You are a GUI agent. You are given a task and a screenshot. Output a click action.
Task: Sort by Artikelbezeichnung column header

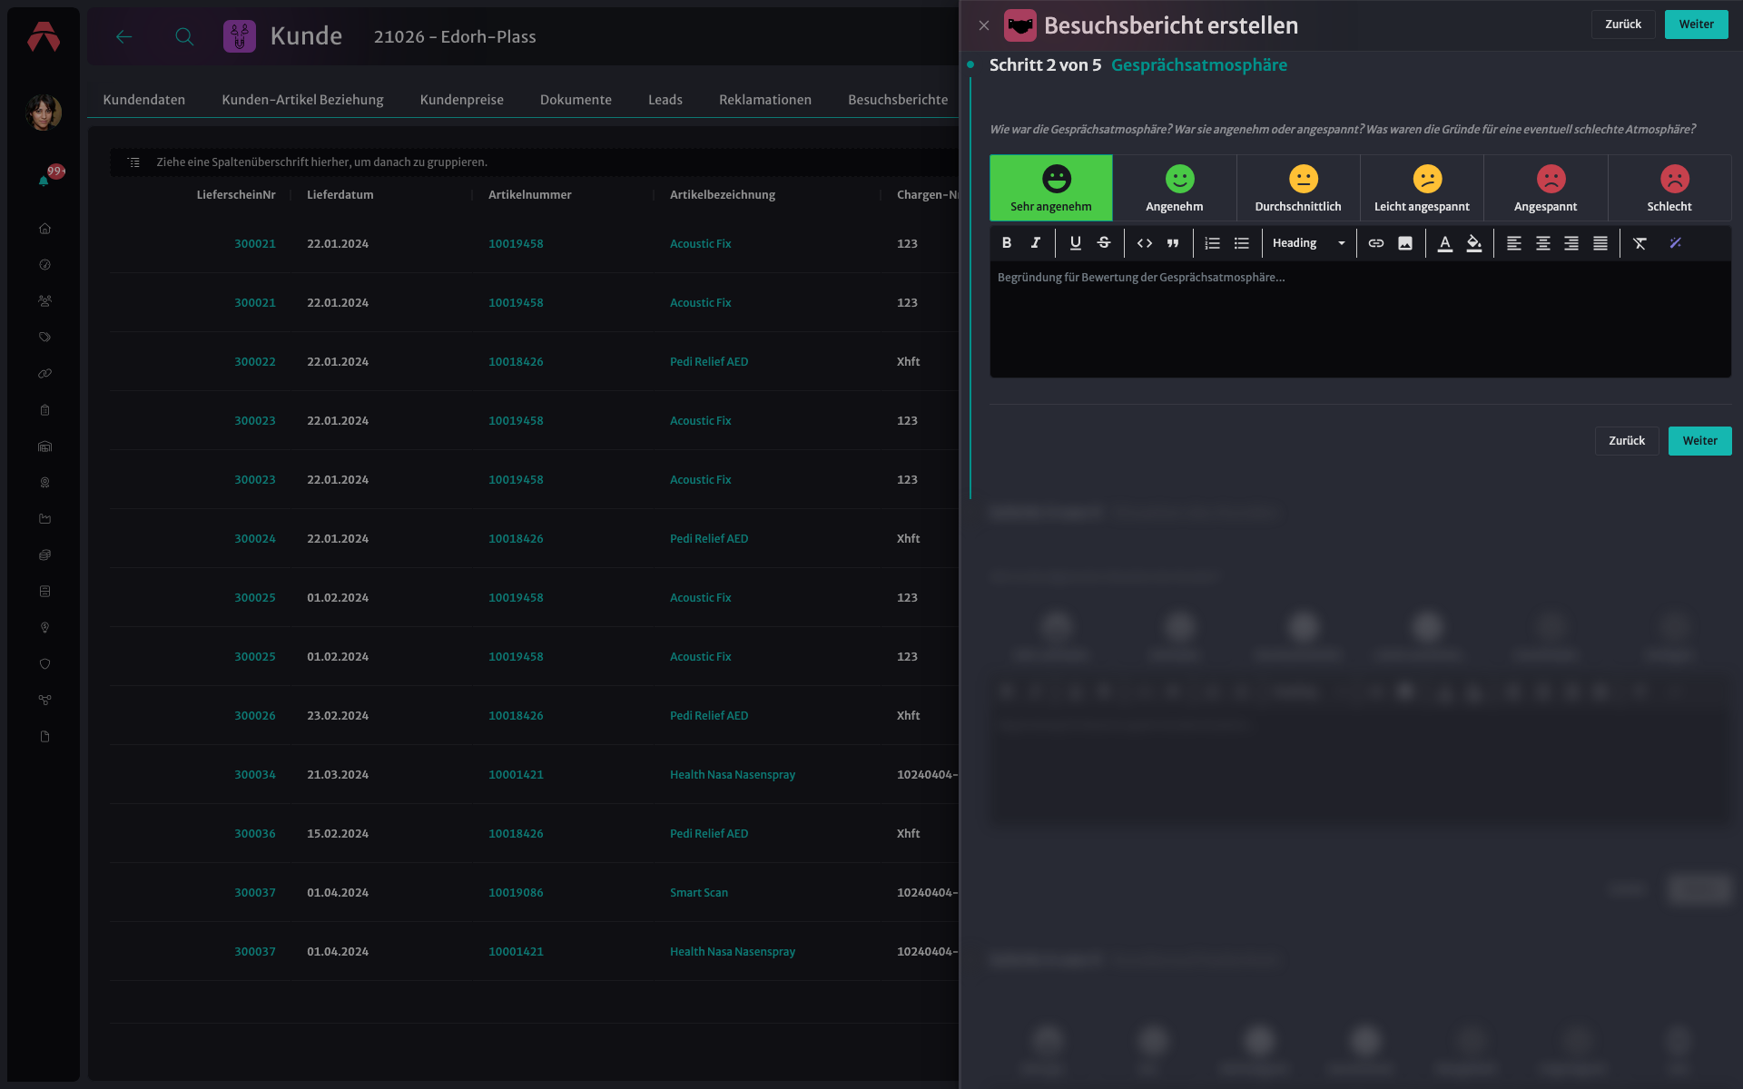pyautogui.click(x=723, y=195)
